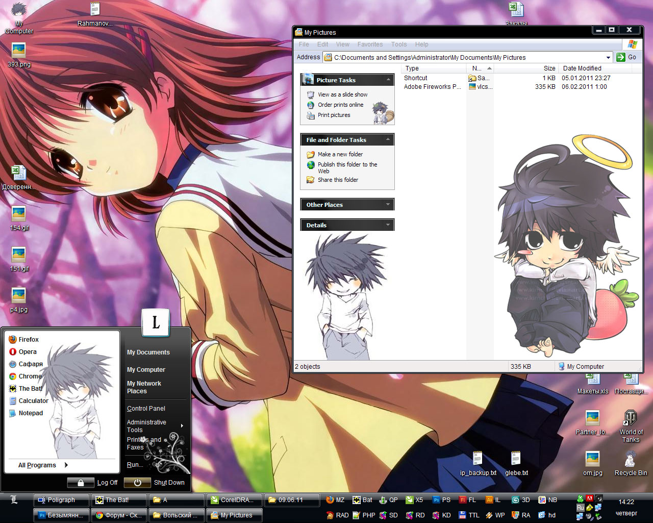The height and width of the screenshot is (523, 653).
Task: Open the Favorites menu in My Pictures
Action: 370,44
